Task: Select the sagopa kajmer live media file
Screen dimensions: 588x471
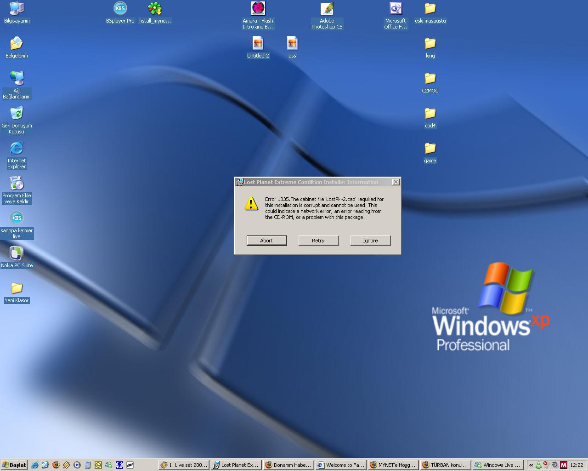Action: pyautogui.click(x=17, y=225)
